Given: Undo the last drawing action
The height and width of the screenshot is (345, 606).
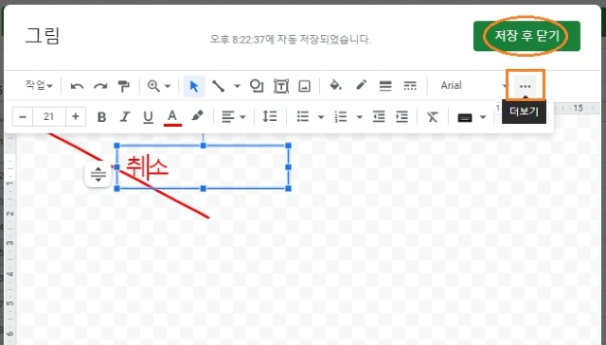Looking at the screenshot, I should point(77,86).
